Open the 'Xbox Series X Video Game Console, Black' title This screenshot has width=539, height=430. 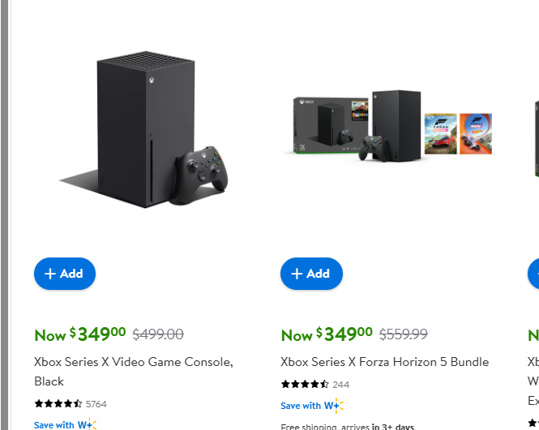[133, 362]
